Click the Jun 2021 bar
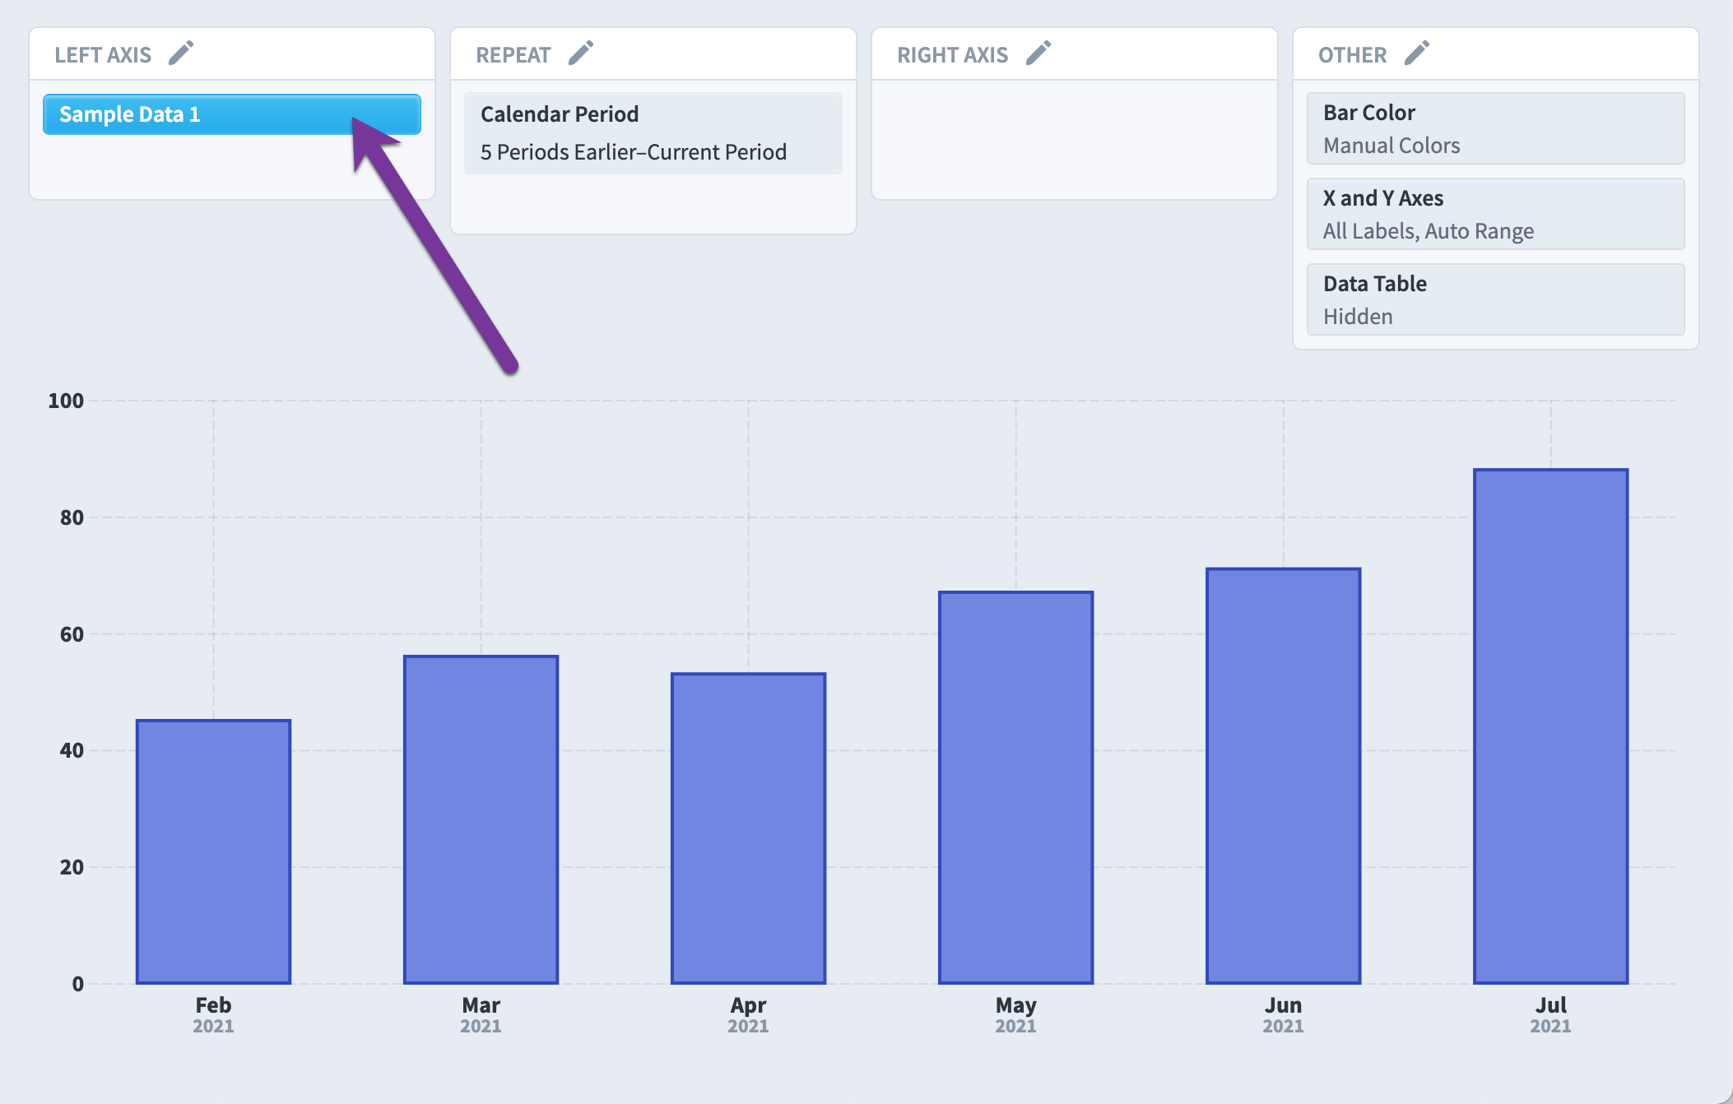This screenshot has width=1733, height=1104. click(1284, 776)
